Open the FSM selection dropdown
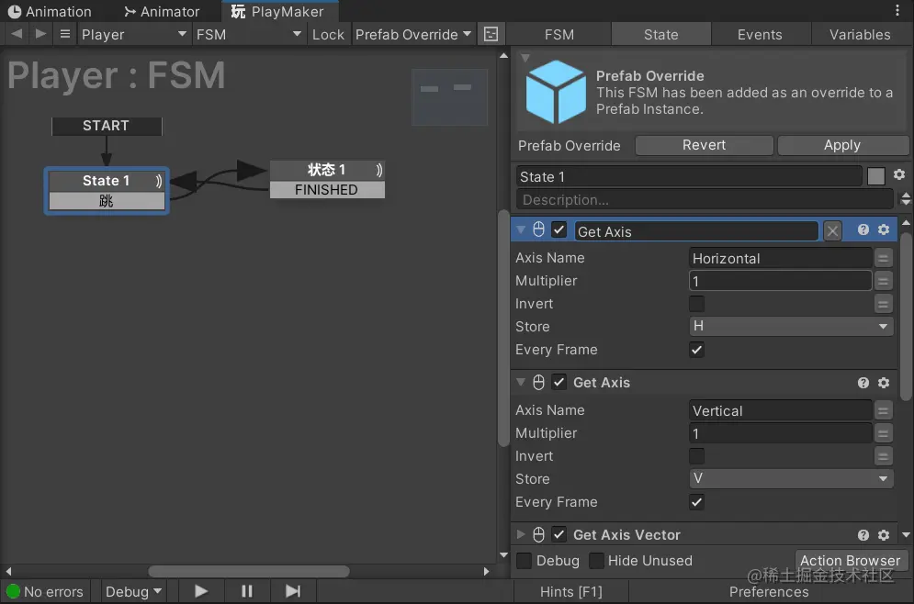 click(x=250, y=34)
